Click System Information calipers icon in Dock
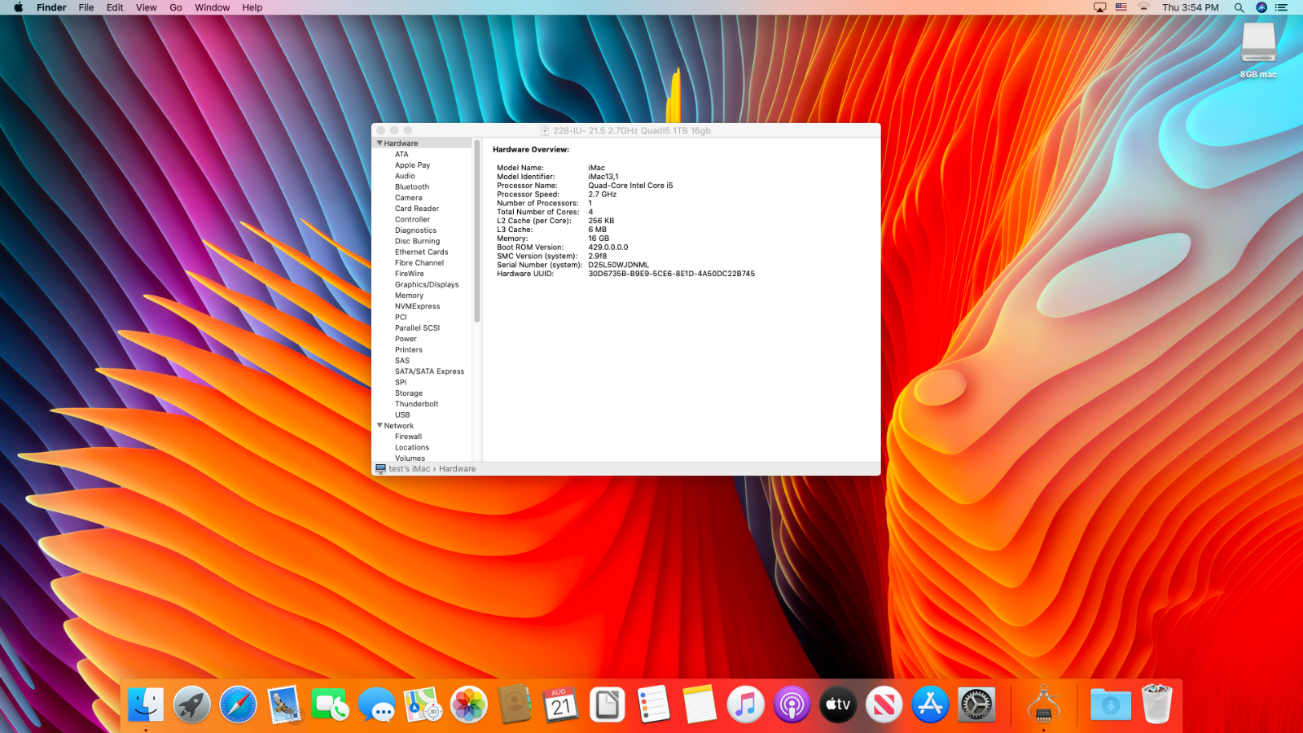This screenshot has height=733, width=1303. point(1043,704)
